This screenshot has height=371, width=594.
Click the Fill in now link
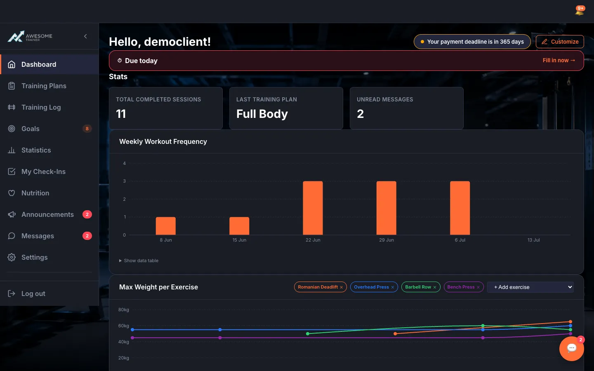pos(559,60)
